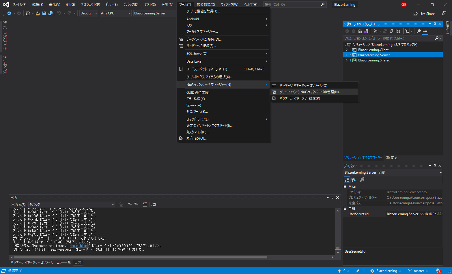Viewport: 452px width, 274px height.
Task: Click ツールと機能を取得(T)... menu item
Action: [224, 11]
